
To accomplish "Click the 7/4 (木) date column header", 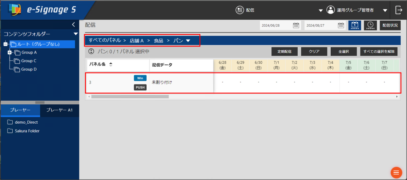I will click(x=330, y=65).
